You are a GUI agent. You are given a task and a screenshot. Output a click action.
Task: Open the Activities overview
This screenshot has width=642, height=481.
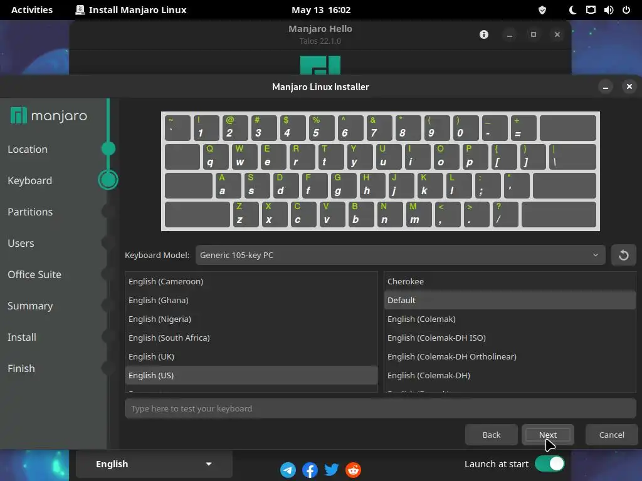tap(32, 10)
